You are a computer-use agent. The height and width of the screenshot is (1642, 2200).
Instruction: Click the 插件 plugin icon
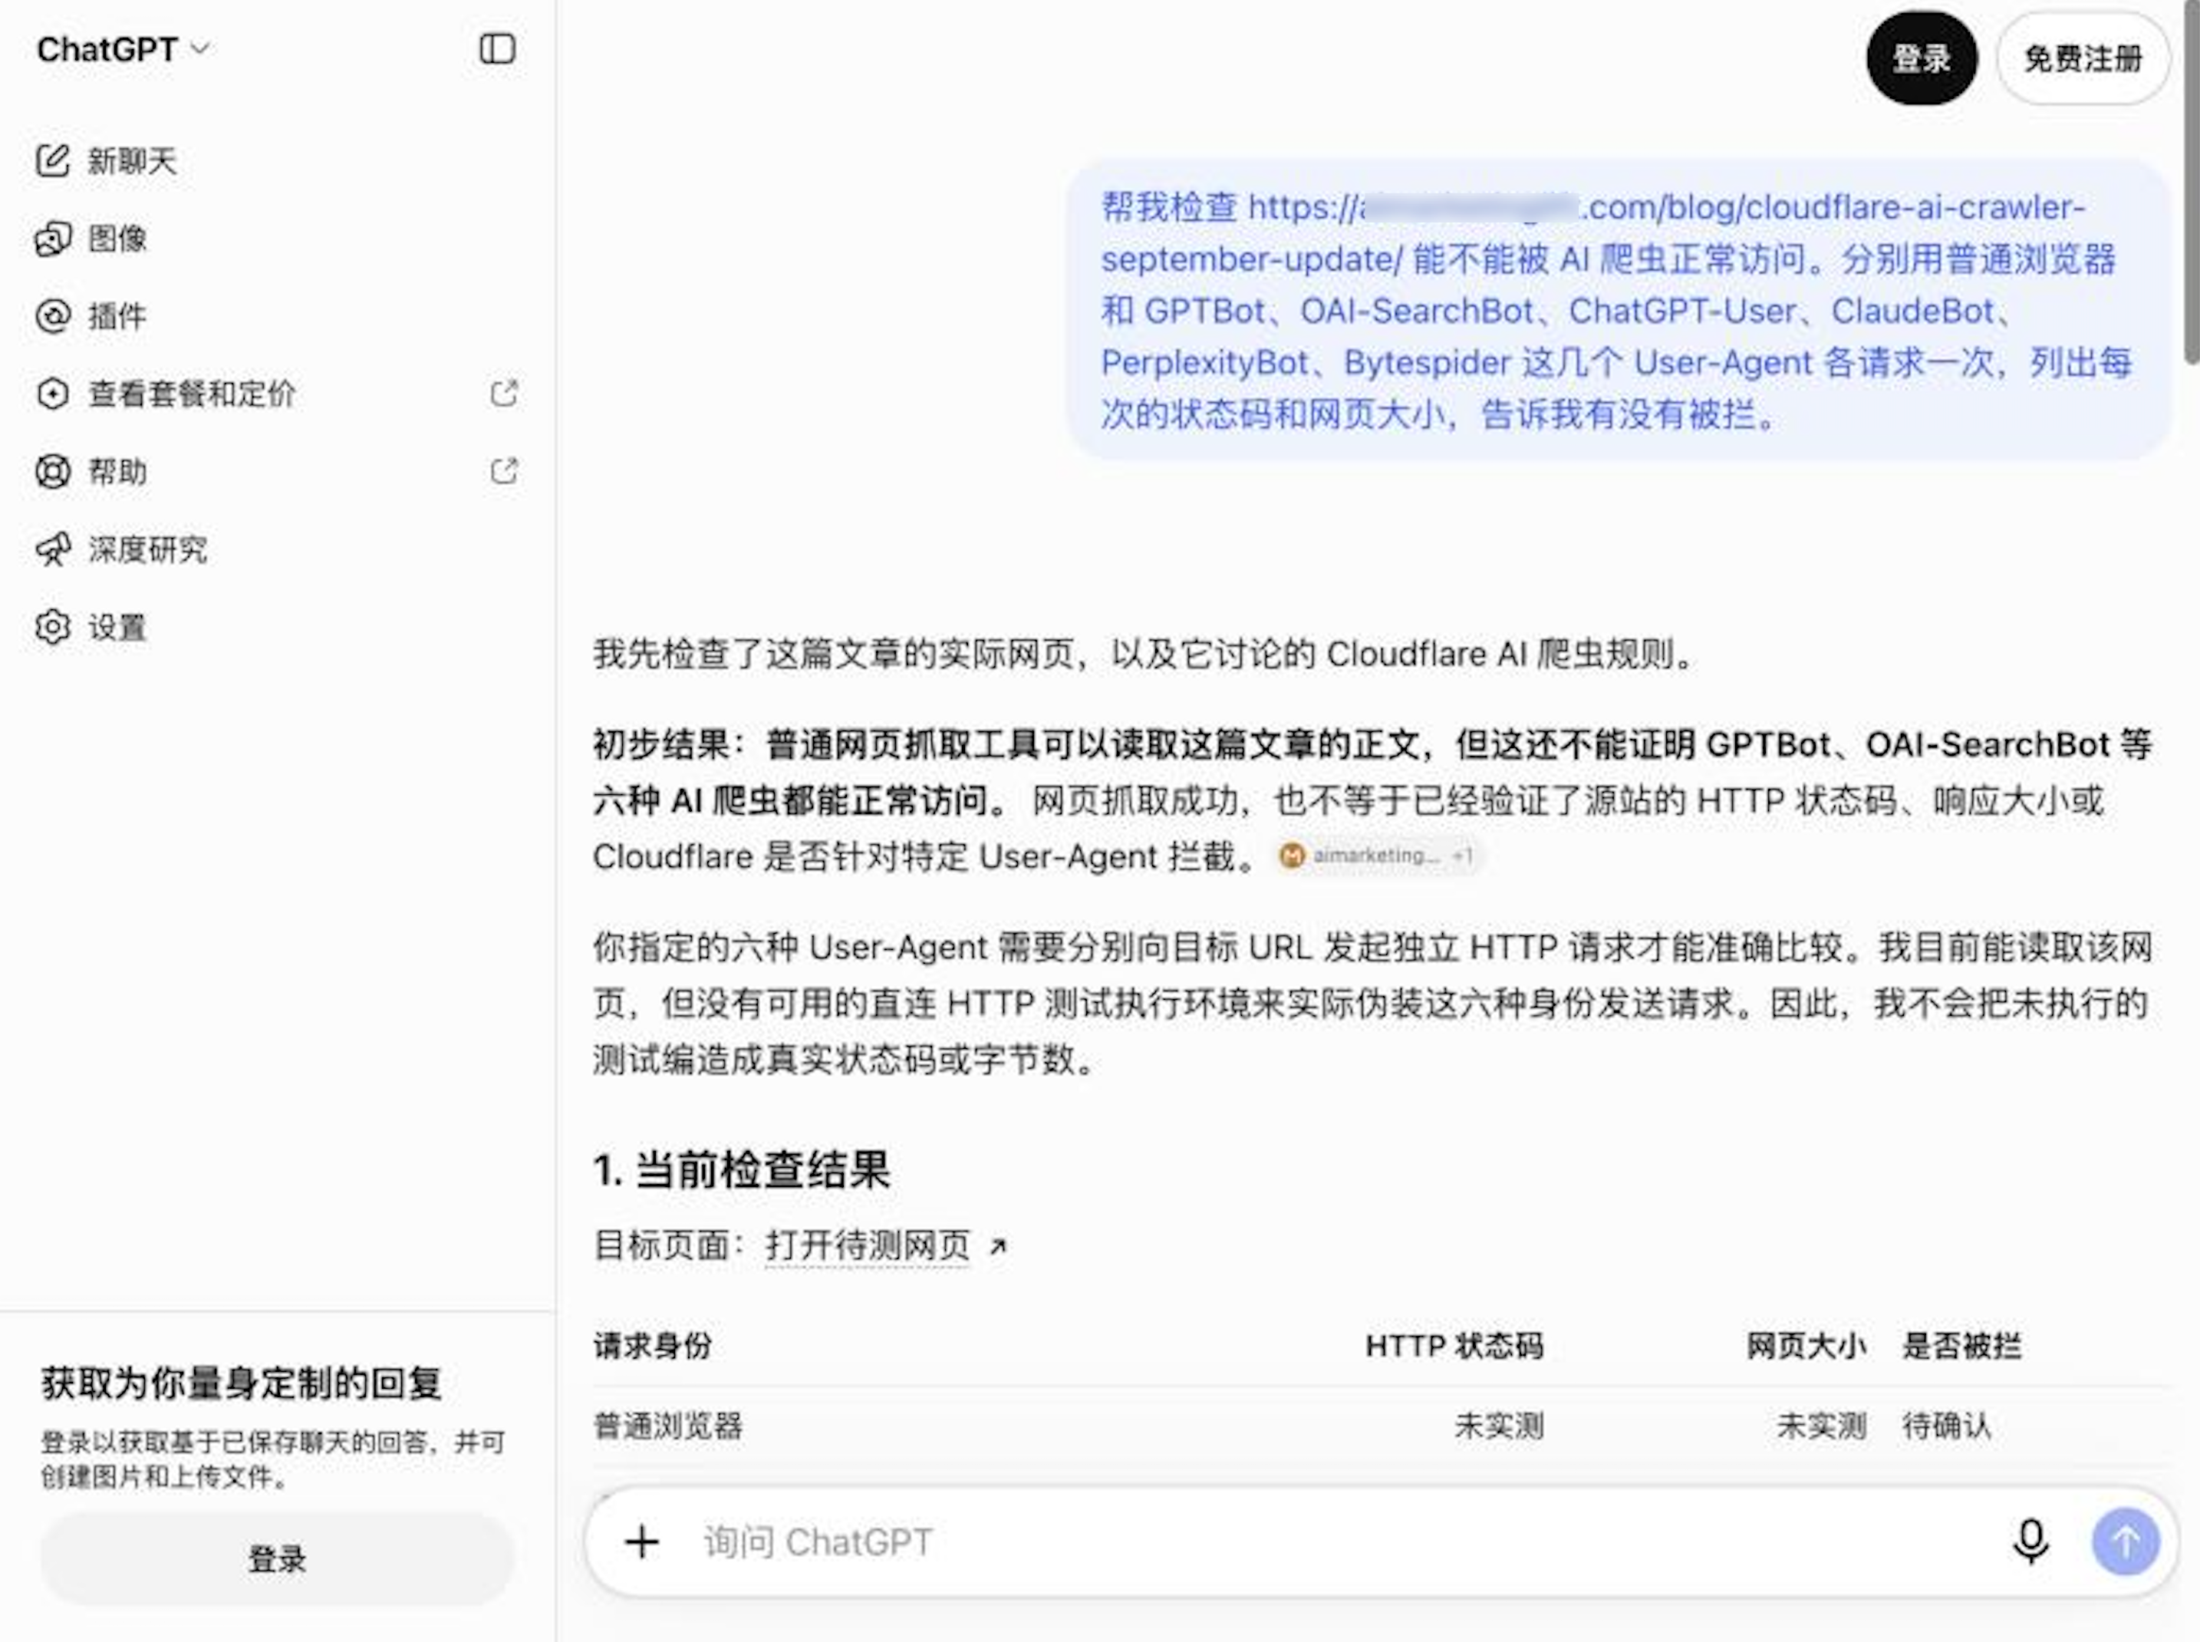click(53, 316)
